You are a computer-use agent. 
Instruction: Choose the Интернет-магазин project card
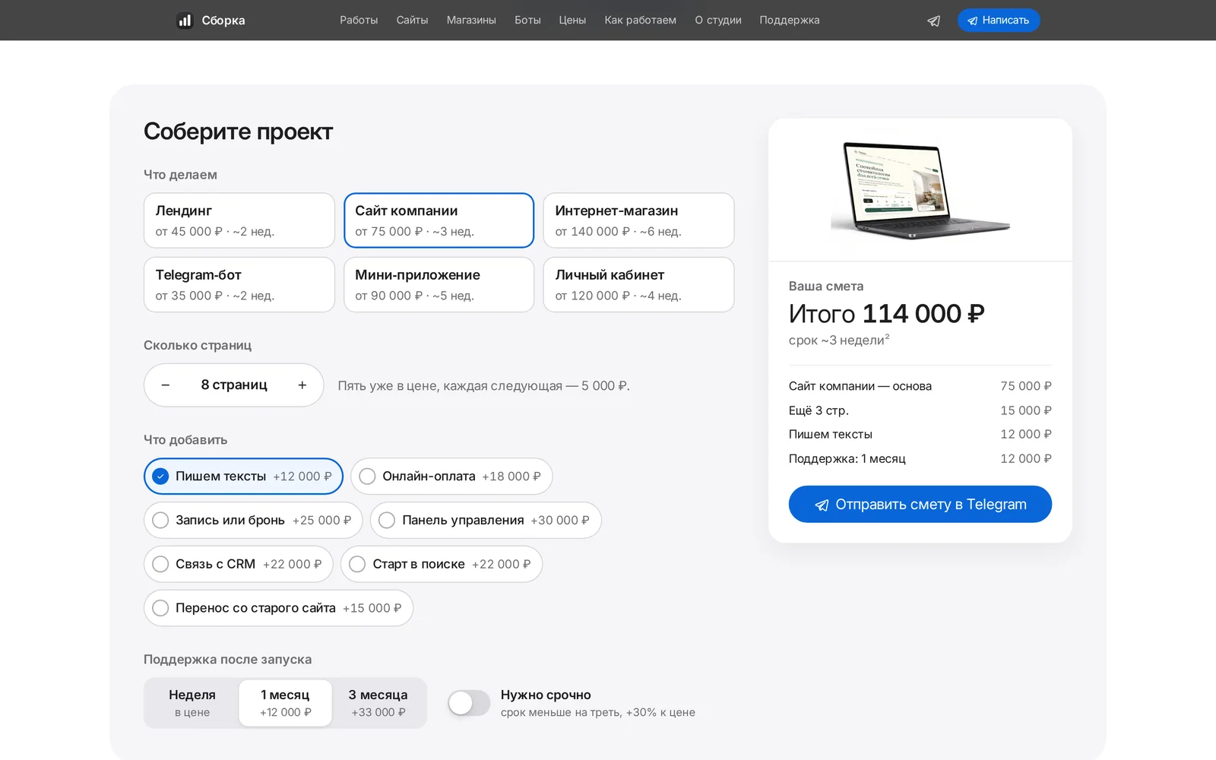(x=638, y=220)
